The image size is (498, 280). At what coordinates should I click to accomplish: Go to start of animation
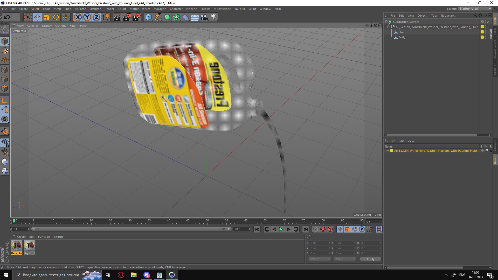point(257,229)
